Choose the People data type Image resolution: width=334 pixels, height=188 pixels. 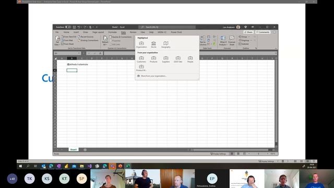coord(190,59)
